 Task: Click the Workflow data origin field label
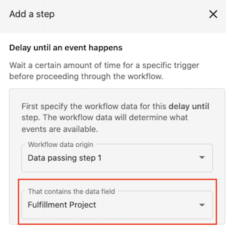point(61,145)
